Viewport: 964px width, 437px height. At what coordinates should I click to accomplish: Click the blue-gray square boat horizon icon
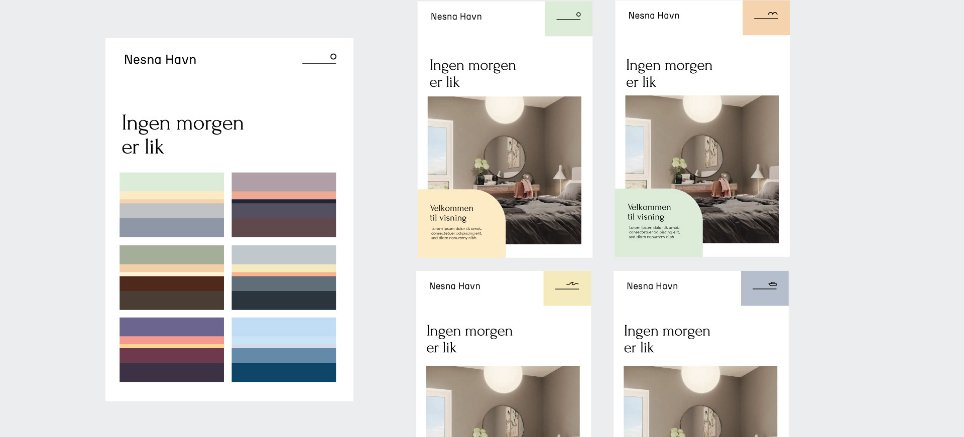[765, 288]
